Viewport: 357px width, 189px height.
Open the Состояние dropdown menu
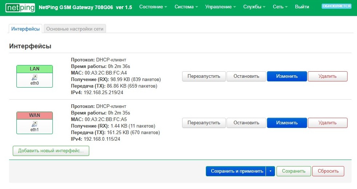point(153,7)
